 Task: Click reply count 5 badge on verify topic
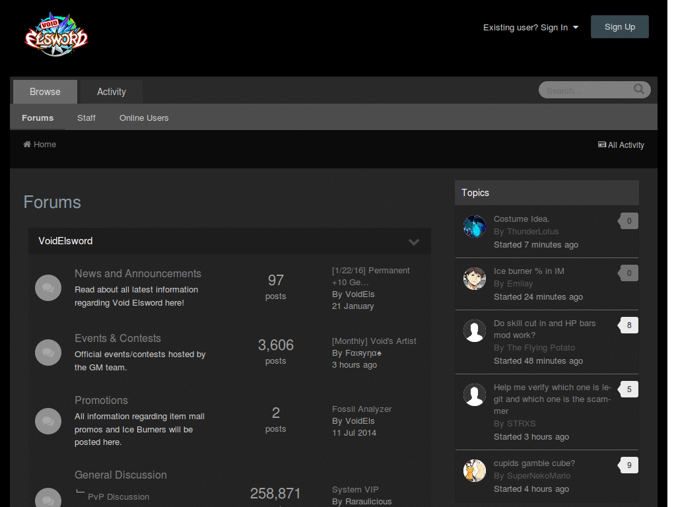tap(628, 389)
